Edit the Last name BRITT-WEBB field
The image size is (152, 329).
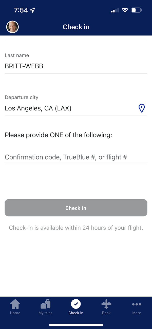(76, 66)
